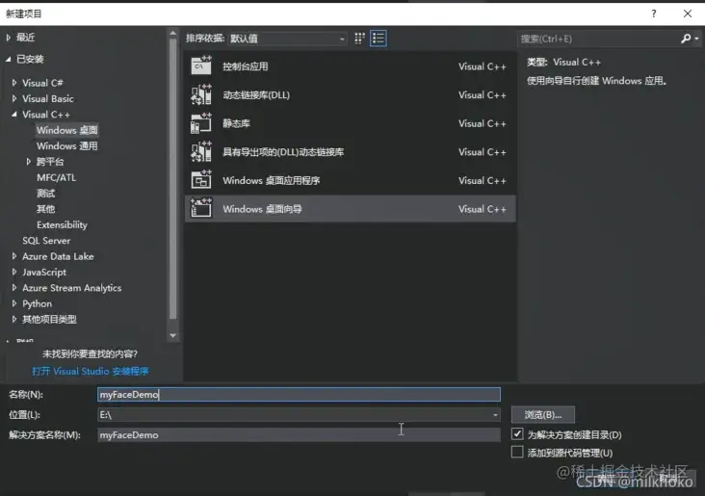Expand the Visual Basic node
Image resolution: width=705 pixels, height=496 pixels.
14,98
